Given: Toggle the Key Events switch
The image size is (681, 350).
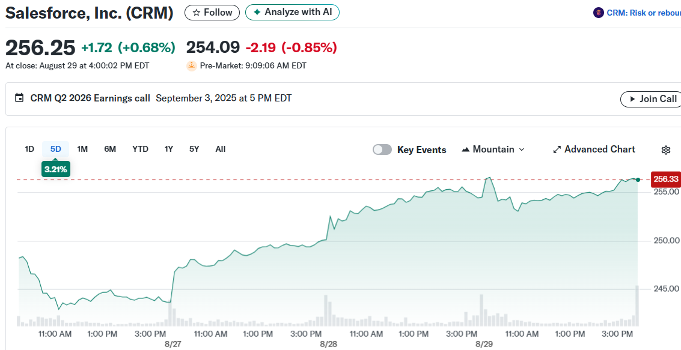Looking at the screenshot, I should [x=382, y=149].
